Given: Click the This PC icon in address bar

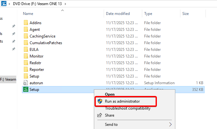Looking at the screenshot, I should tap(3, 4).
